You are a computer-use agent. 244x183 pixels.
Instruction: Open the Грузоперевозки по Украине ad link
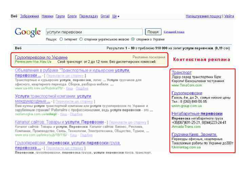coord(41,57)
